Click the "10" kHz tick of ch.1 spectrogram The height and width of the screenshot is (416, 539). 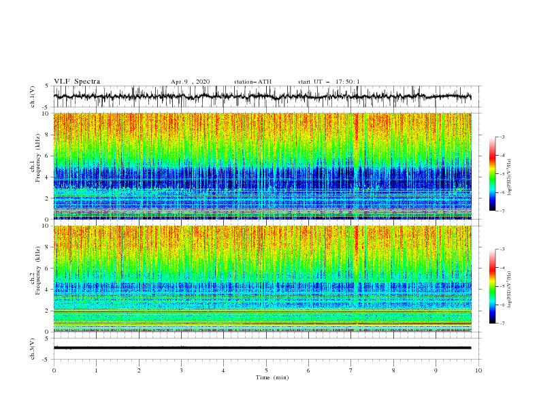point(46,114)
